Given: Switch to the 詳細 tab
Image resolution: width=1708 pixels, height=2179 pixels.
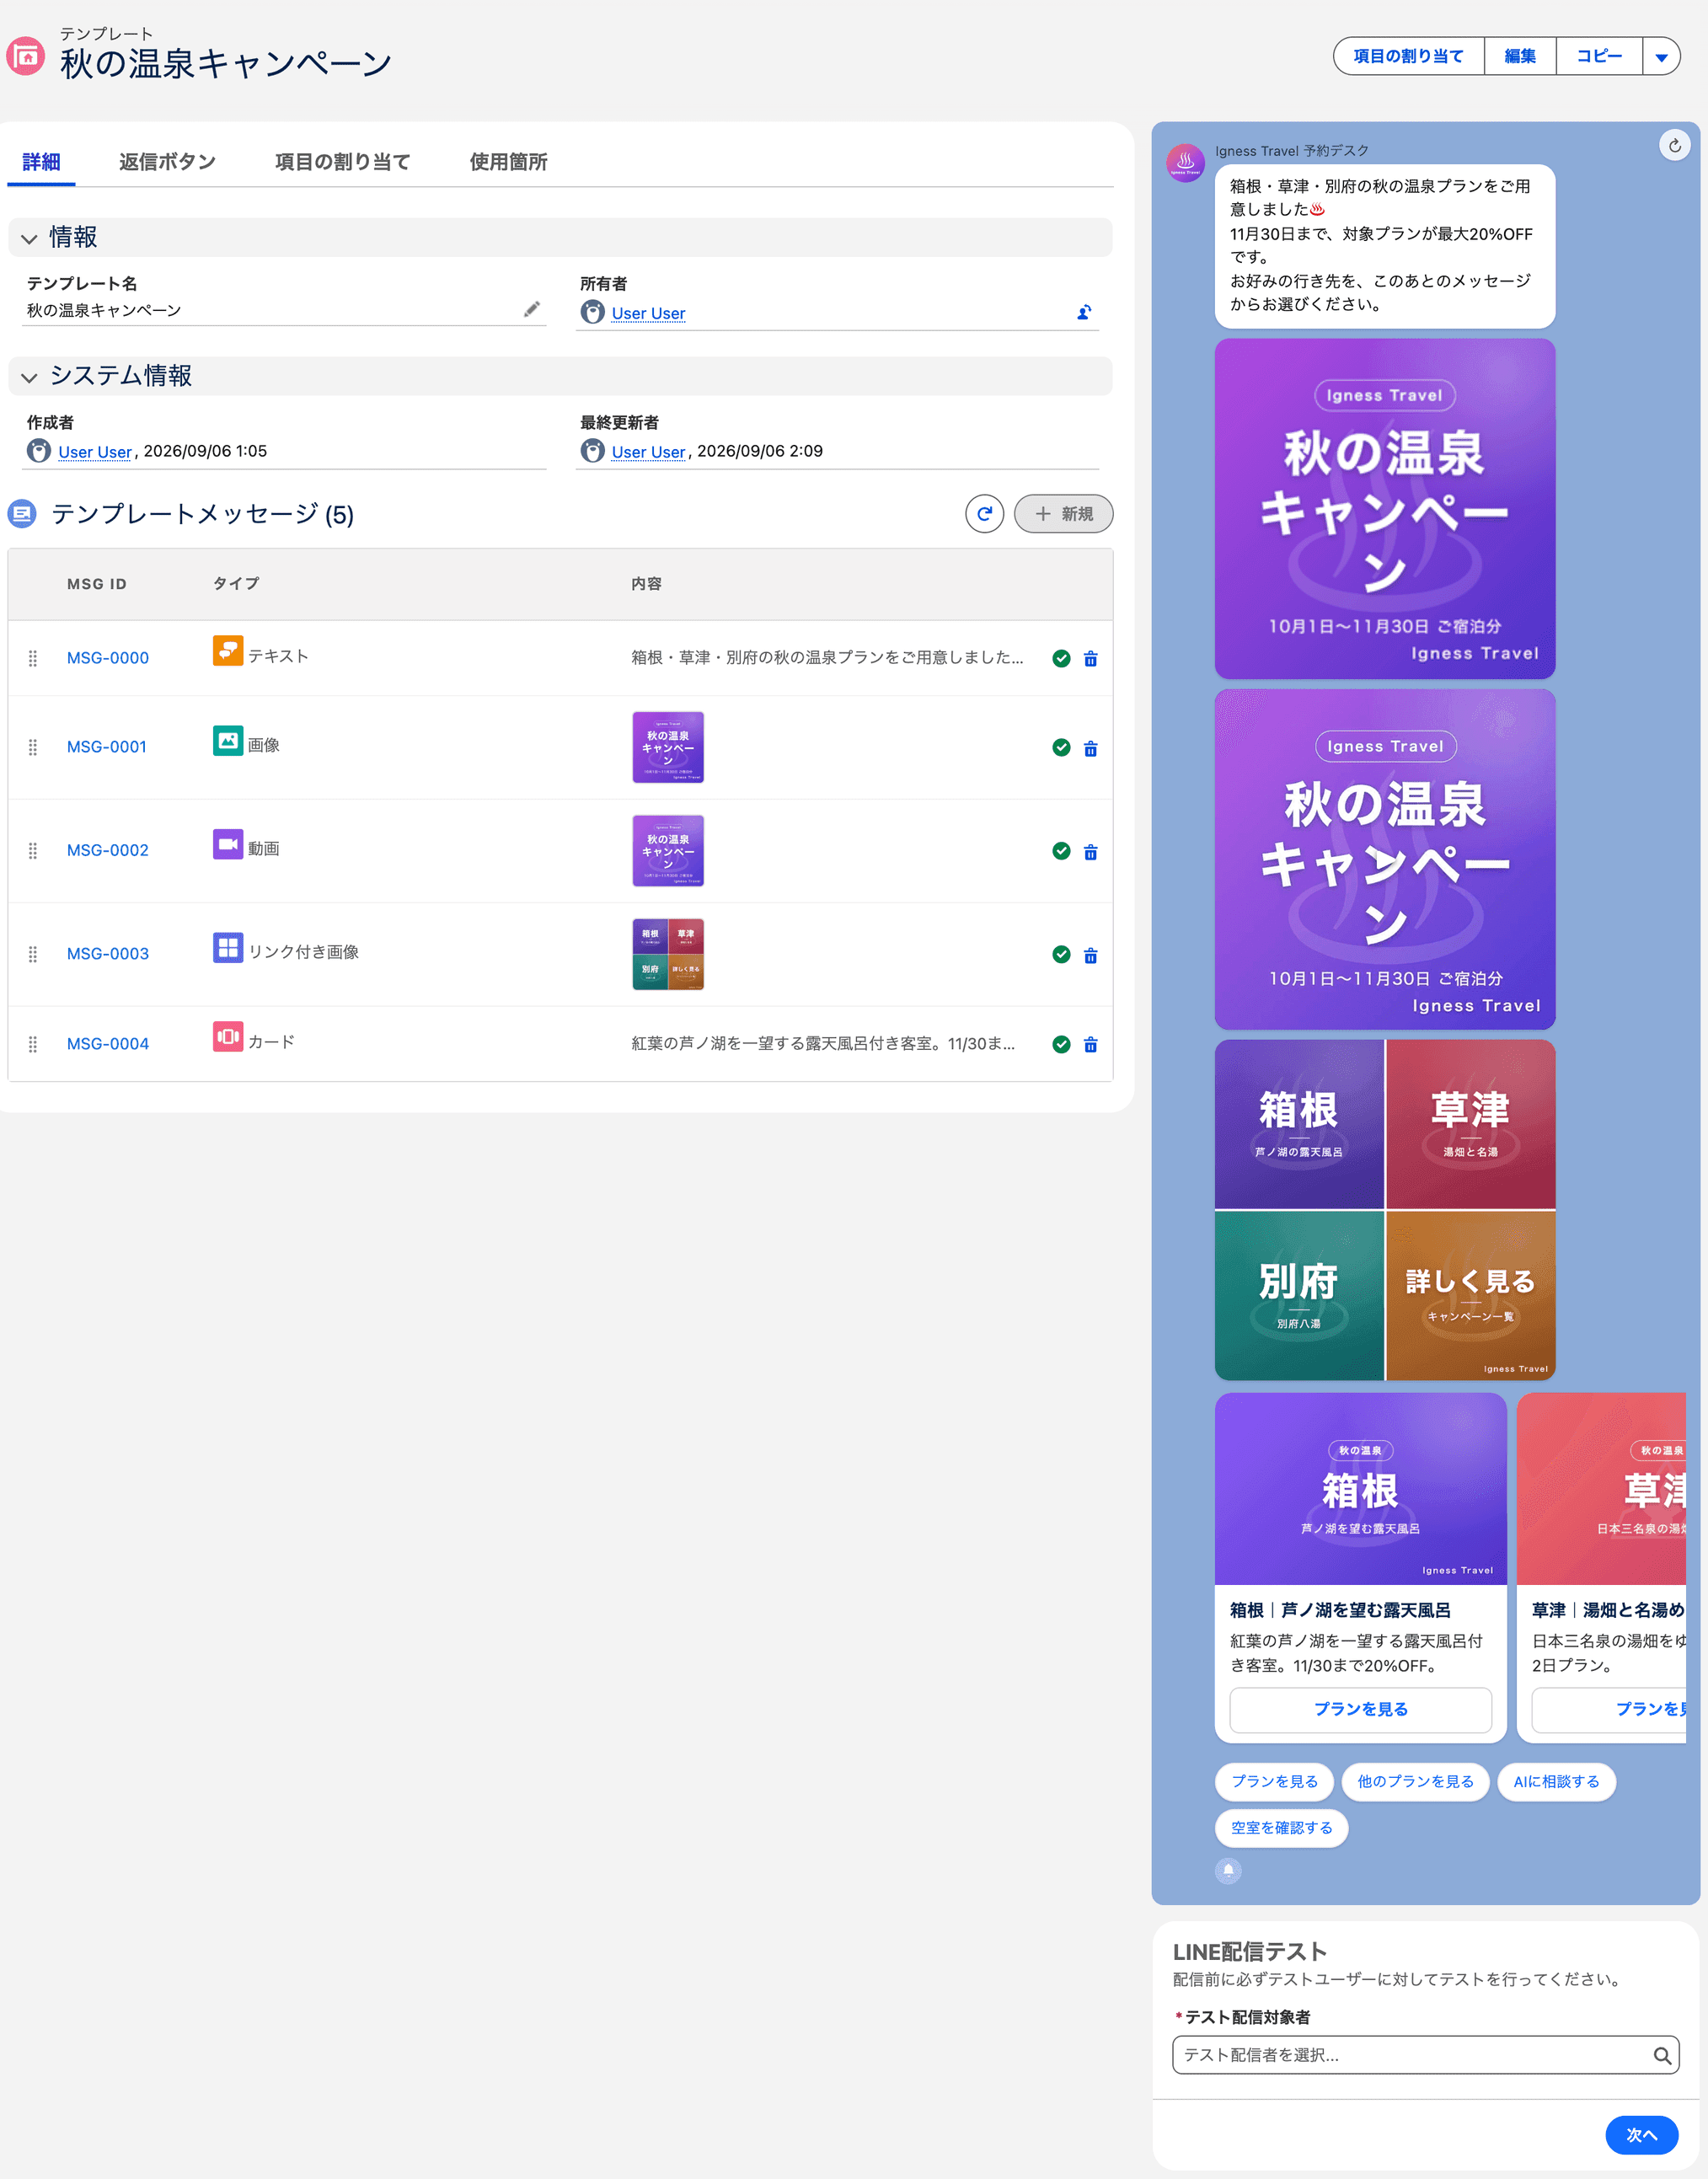Looking at the screenshot, I should [x=41, y=162].
